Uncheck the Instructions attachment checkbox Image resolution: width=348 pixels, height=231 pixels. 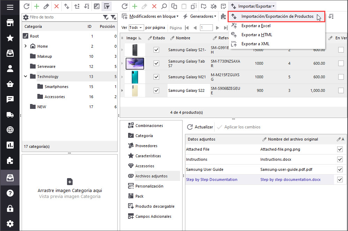click(x=340, y=159)
